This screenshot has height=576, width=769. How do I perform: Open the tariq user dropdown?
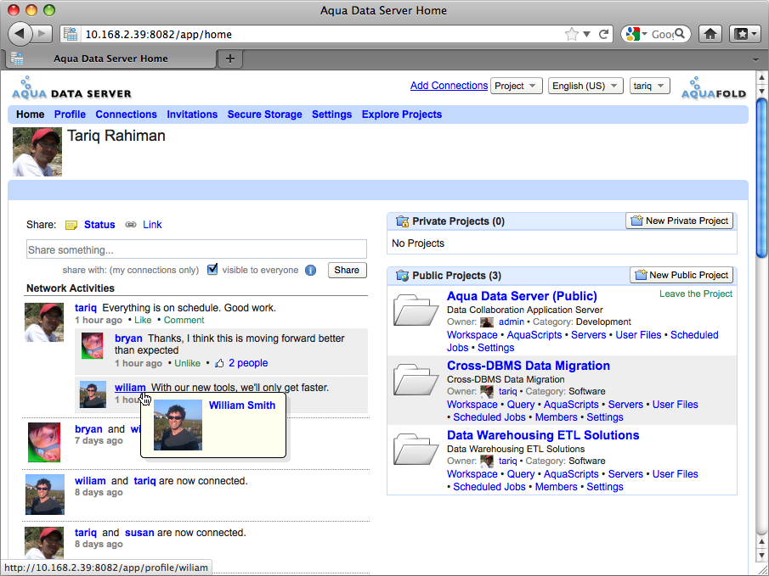point(650,86)
